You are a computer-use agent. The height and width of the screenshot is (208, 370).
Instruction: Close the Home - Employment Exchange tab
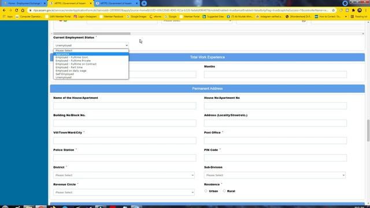[45, 3]
